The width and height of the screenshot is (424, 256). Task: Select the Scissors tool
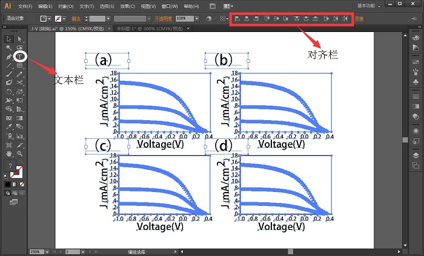(x=19, y=83)
